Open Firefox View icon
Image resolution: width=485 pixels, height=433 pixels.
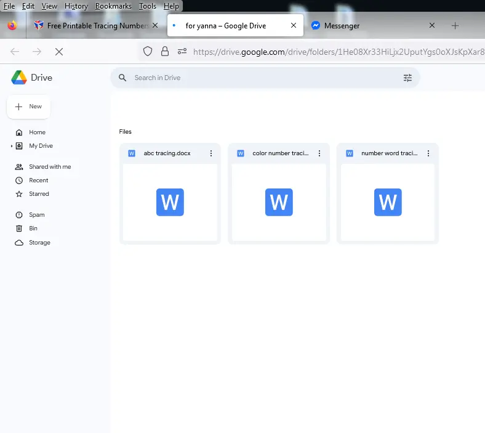(12, 25)
